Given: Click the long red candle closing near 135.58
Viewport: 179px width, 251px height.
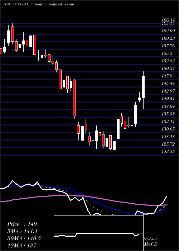Looking at the screenshot, I should point(74,98).
